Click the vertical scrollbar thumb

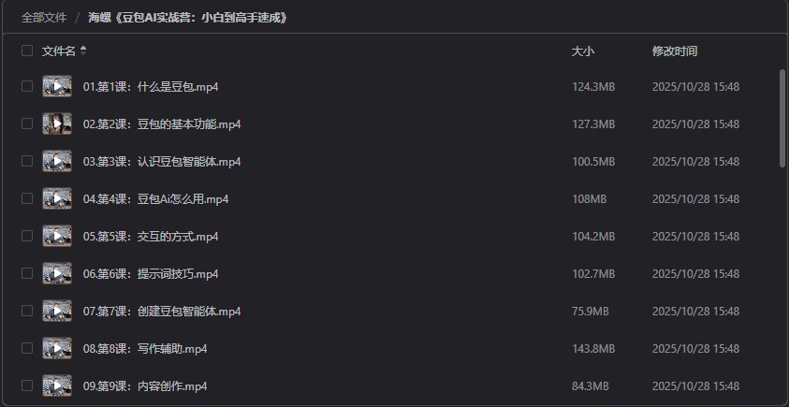tap(782, 117)
